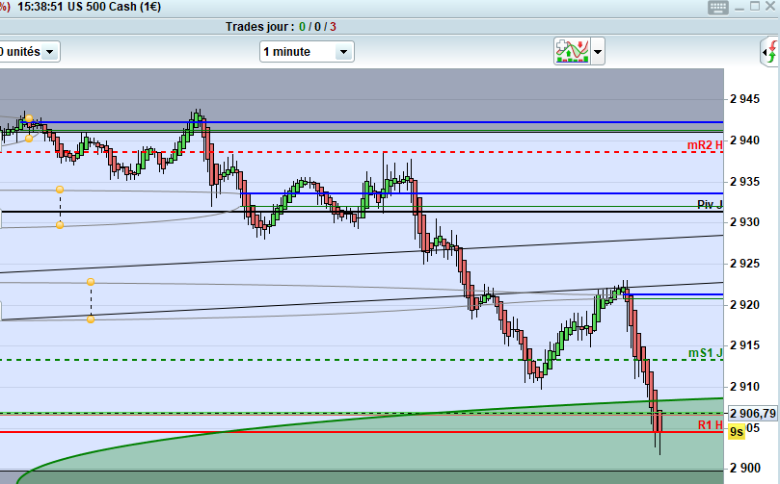Expand the arrow beside the indicators icon
780x484 pixels.
tap(598, 52)
